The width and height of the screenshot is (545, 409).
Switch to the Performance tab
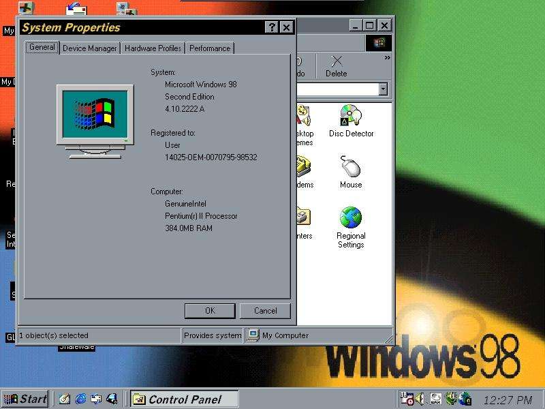pyautogui.click(x=210, y=48)
